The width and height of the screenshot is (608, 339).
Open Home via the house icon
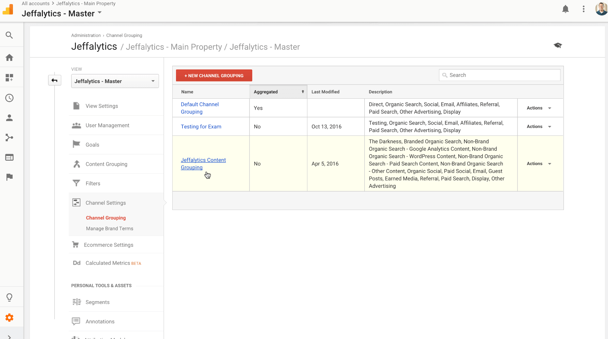(x=10, y=58)
